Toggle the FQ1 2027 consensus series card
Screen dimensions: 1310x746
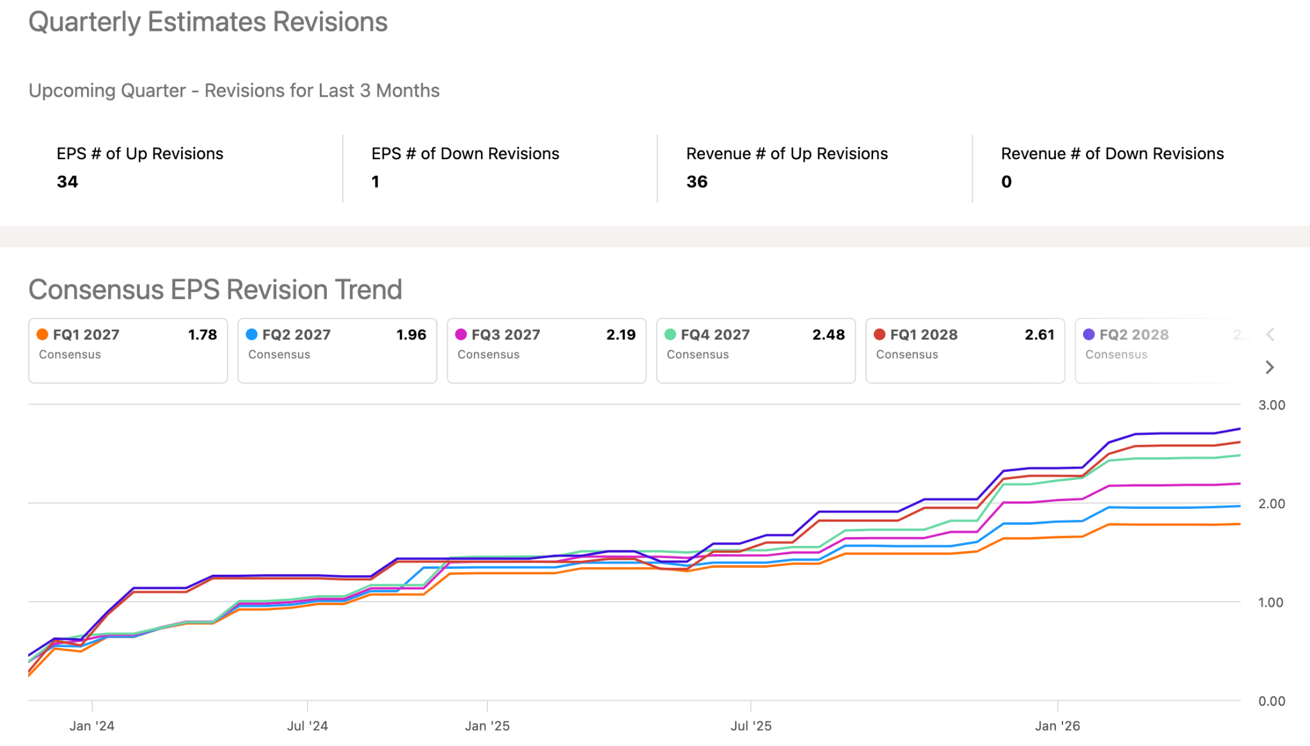(128, 350)
